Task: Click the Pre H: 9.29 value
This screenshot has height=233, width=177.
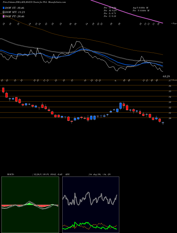Action: [x=110, y=11]
